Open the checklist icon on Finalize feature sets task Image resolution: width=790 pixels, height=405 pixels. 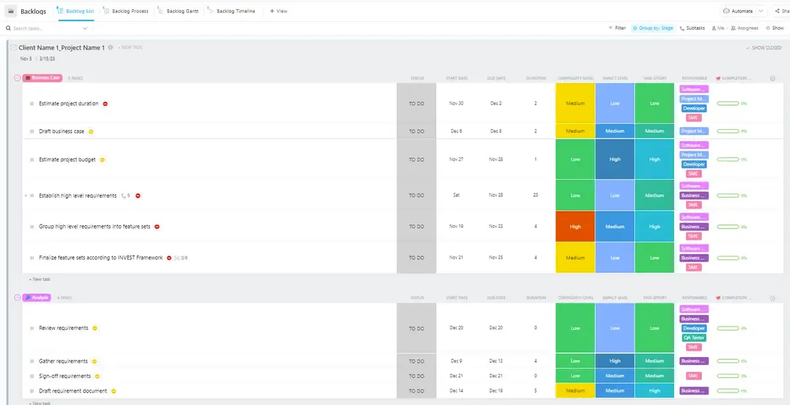pyautogui.click(x=178, y=258)
